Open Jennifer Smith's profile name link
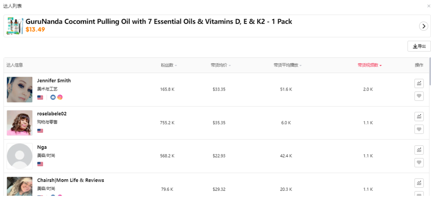The width and height of the screenshot is (431, 200). click(54, 81)
